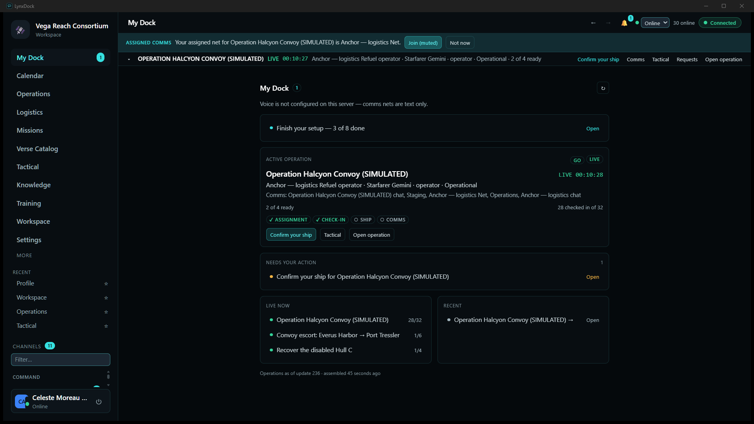Star the Profile recent item

coord(106,283)
